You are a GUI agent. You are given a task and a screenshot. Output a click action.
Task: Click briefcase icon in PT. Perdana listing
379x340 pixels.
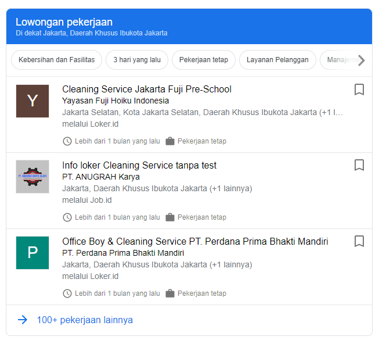pos(170,294)
